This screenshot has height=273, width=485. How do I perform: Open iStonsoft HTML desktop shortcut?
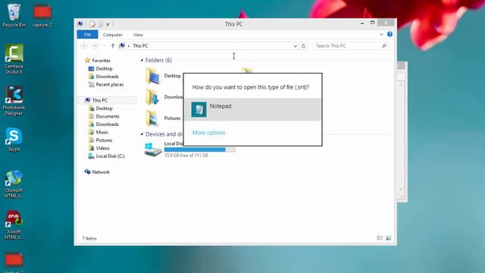tap(14, 184)
